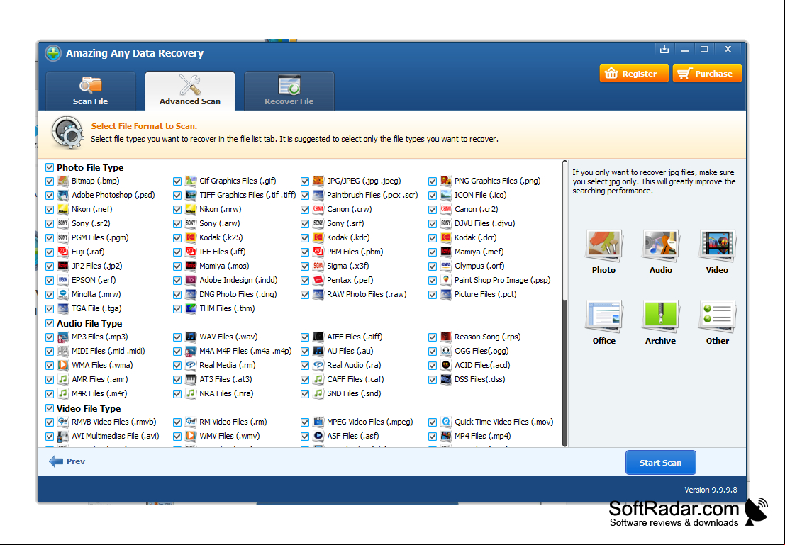Image resolution: width=785 pixels, height=545 pixels.
Task: Click the file type list scrollbar
Action: point(564,303)
